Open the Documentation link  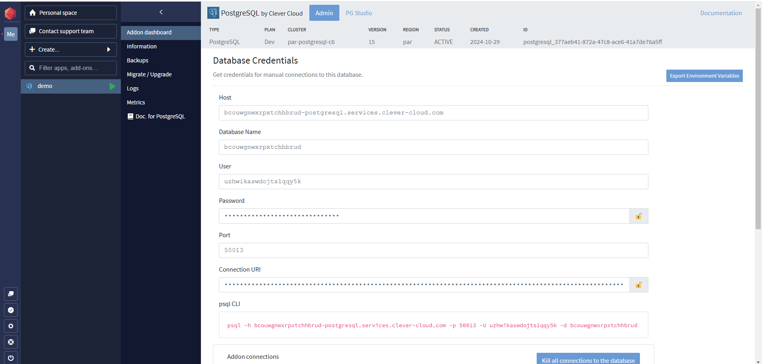click(721, 13)
